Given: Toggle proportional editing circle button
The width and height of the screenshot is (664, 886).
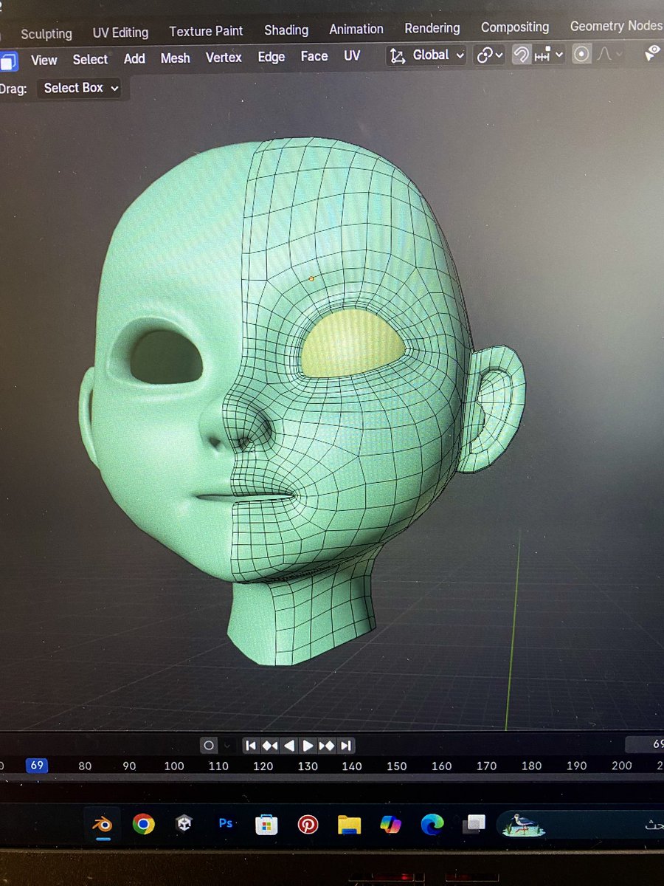Looking at the screenshot, I should pyautogui.click(x=582, y=54).
